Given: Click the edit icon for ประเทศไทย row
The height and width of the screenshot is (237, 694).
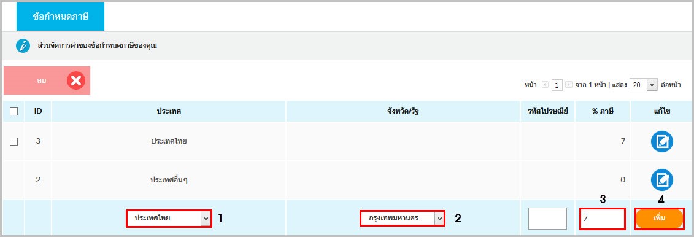Looking at the screenshot, I should (661, 142).
